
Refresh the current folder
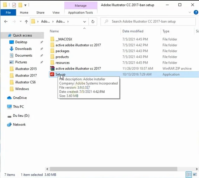point(93,21)
